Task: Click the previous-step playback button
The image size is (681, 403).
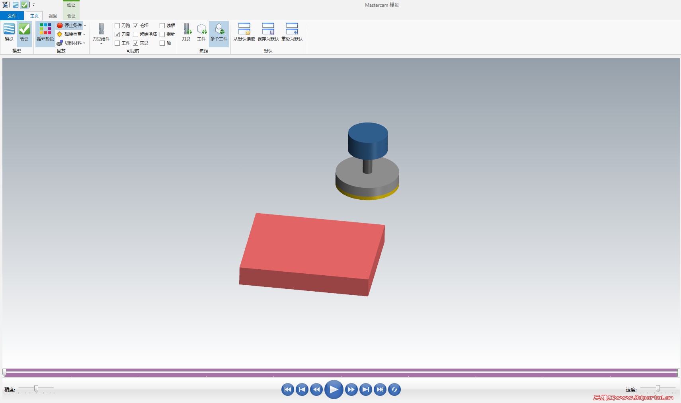Action: (x=302, y=389)
